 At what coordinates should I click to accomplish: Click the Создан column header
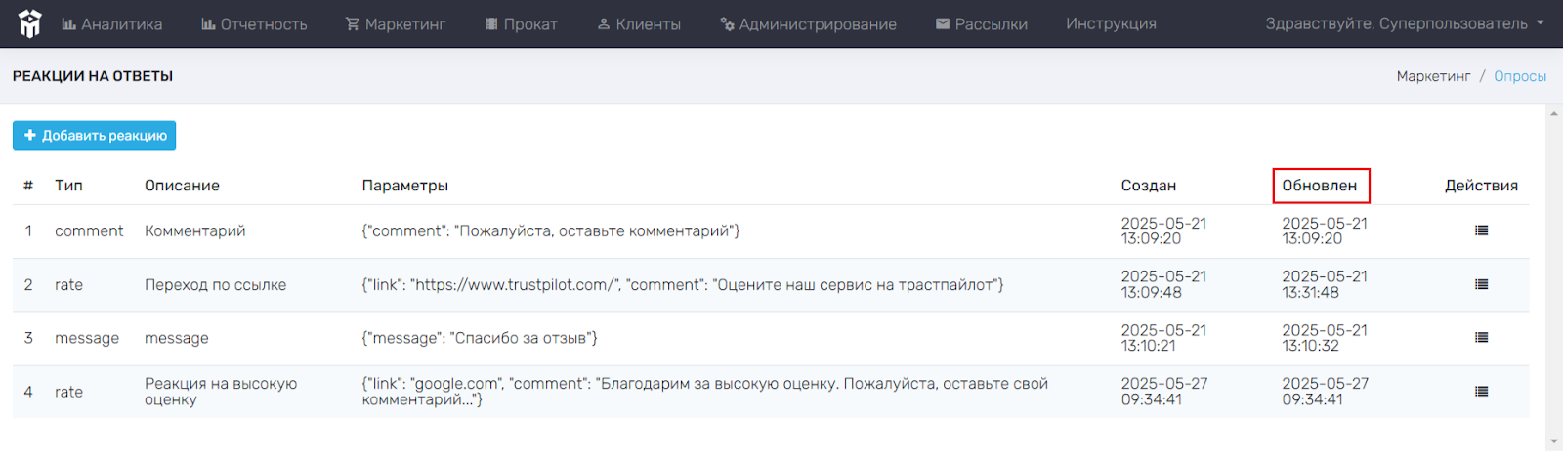point(1149,186)
